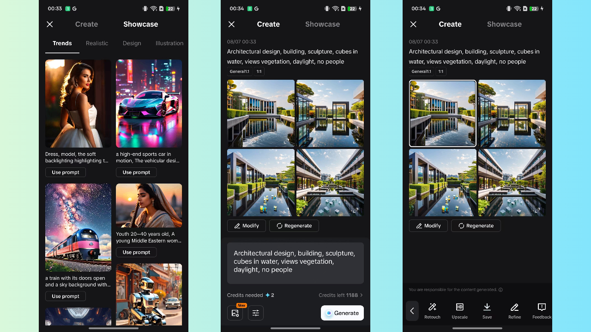Use prompt for the sports car image
This screenshot has width=591, height=332.
[136, 172]
